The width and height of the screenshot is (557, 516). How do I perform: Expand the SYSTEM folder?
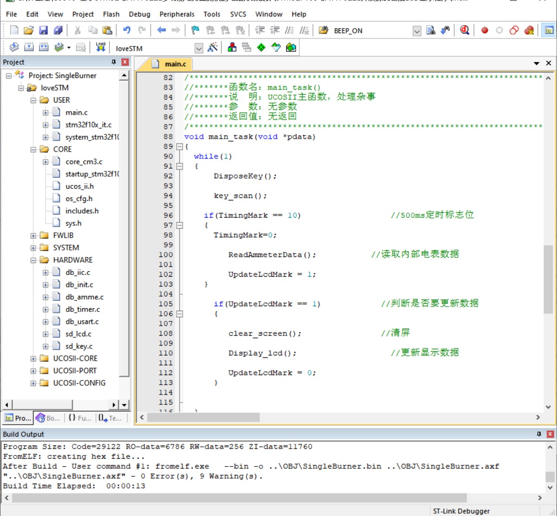[33, 248]
